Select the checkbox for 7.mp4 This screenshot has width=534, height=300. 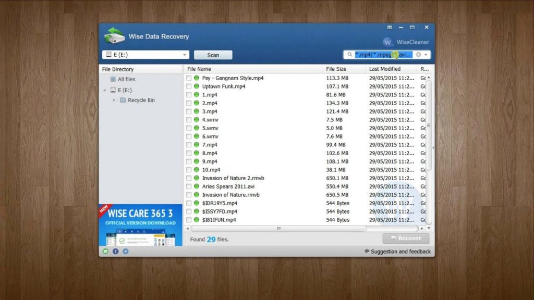pos(189,145)
